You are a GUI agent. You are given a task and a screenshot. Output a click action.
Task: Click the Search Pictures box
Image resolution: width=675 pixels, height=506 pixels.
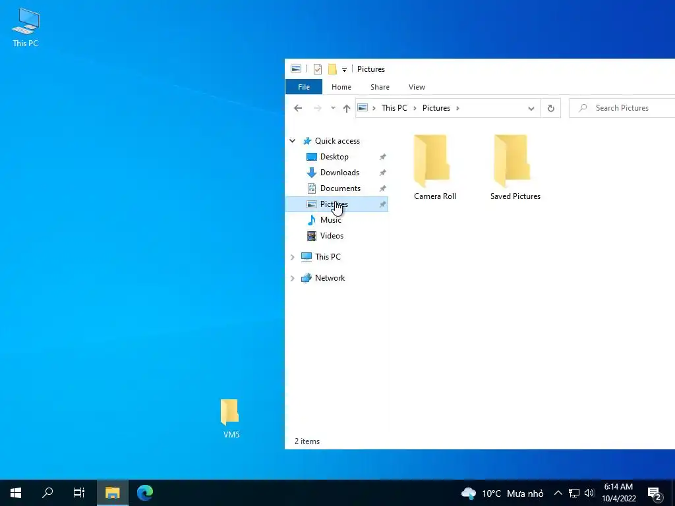pyautogui.click(x=622, y=108)
